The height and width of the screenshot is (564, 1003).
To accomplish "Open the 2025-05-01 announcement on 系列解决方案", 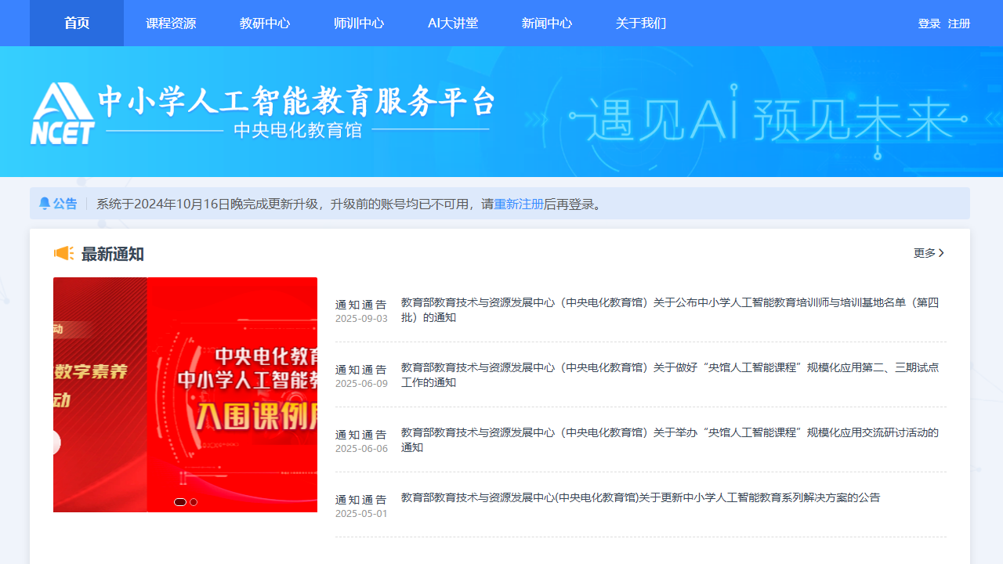I will 640,497.
